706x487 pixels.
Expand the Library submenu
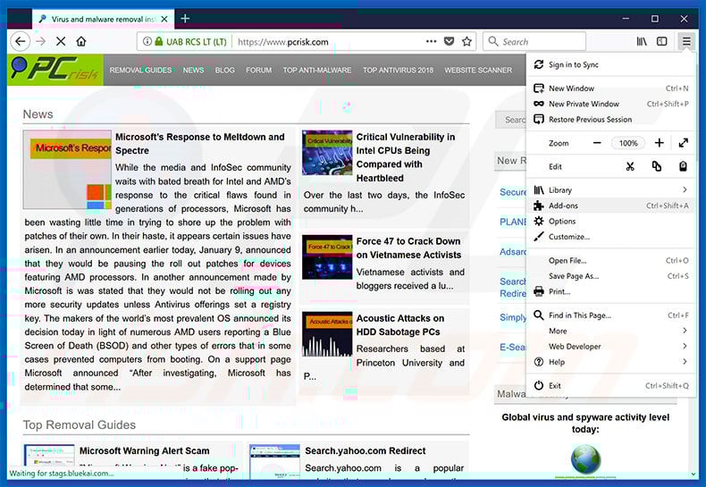pos(610,190)
